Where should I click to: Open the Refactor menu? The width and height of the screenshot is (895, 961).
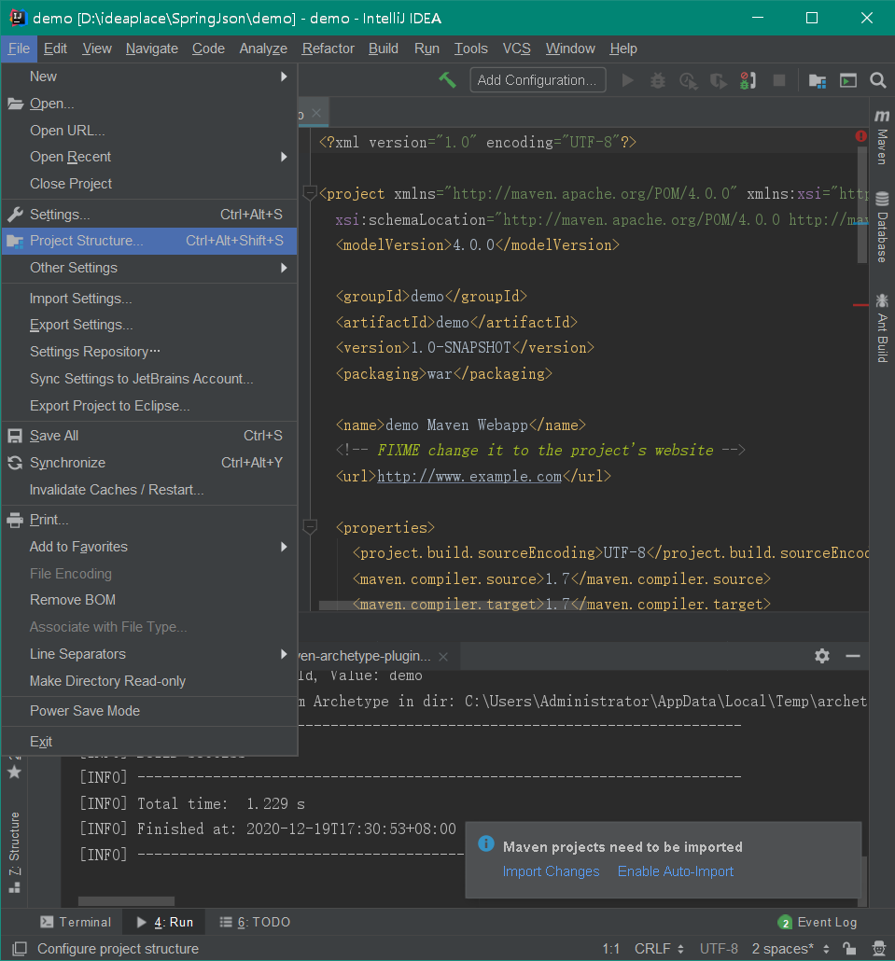328,49
